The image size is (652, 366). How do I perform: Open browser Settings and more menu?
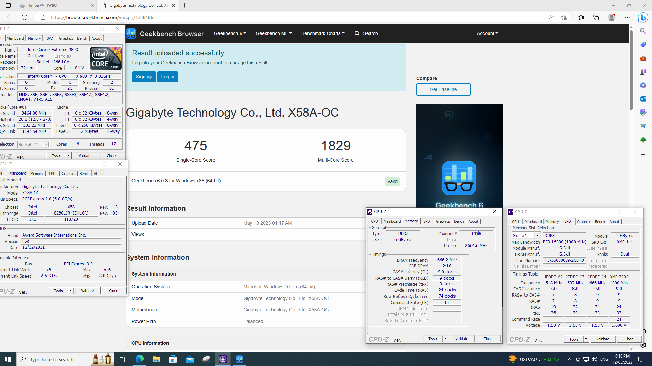(x=627, y=17)
